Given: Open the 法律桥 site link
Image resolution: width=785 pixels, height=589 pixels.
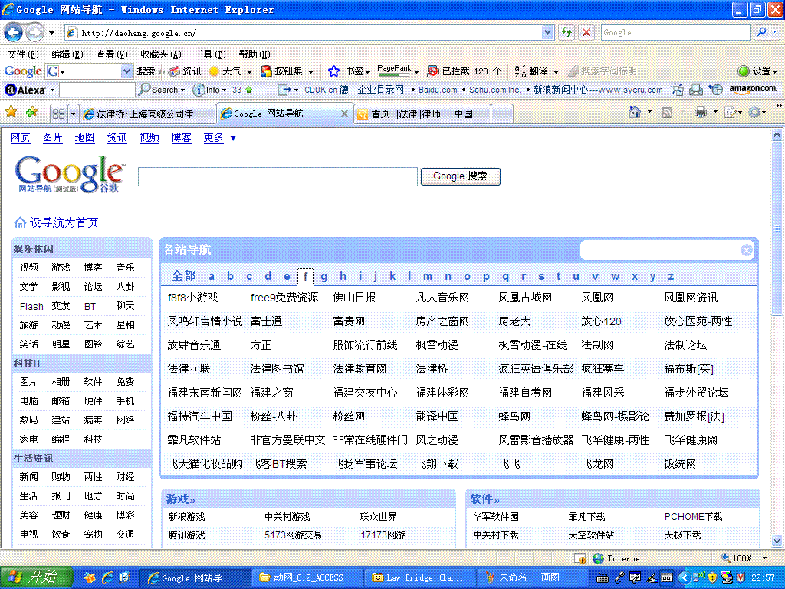Looking at the screenshot, I should coord(432,369).
